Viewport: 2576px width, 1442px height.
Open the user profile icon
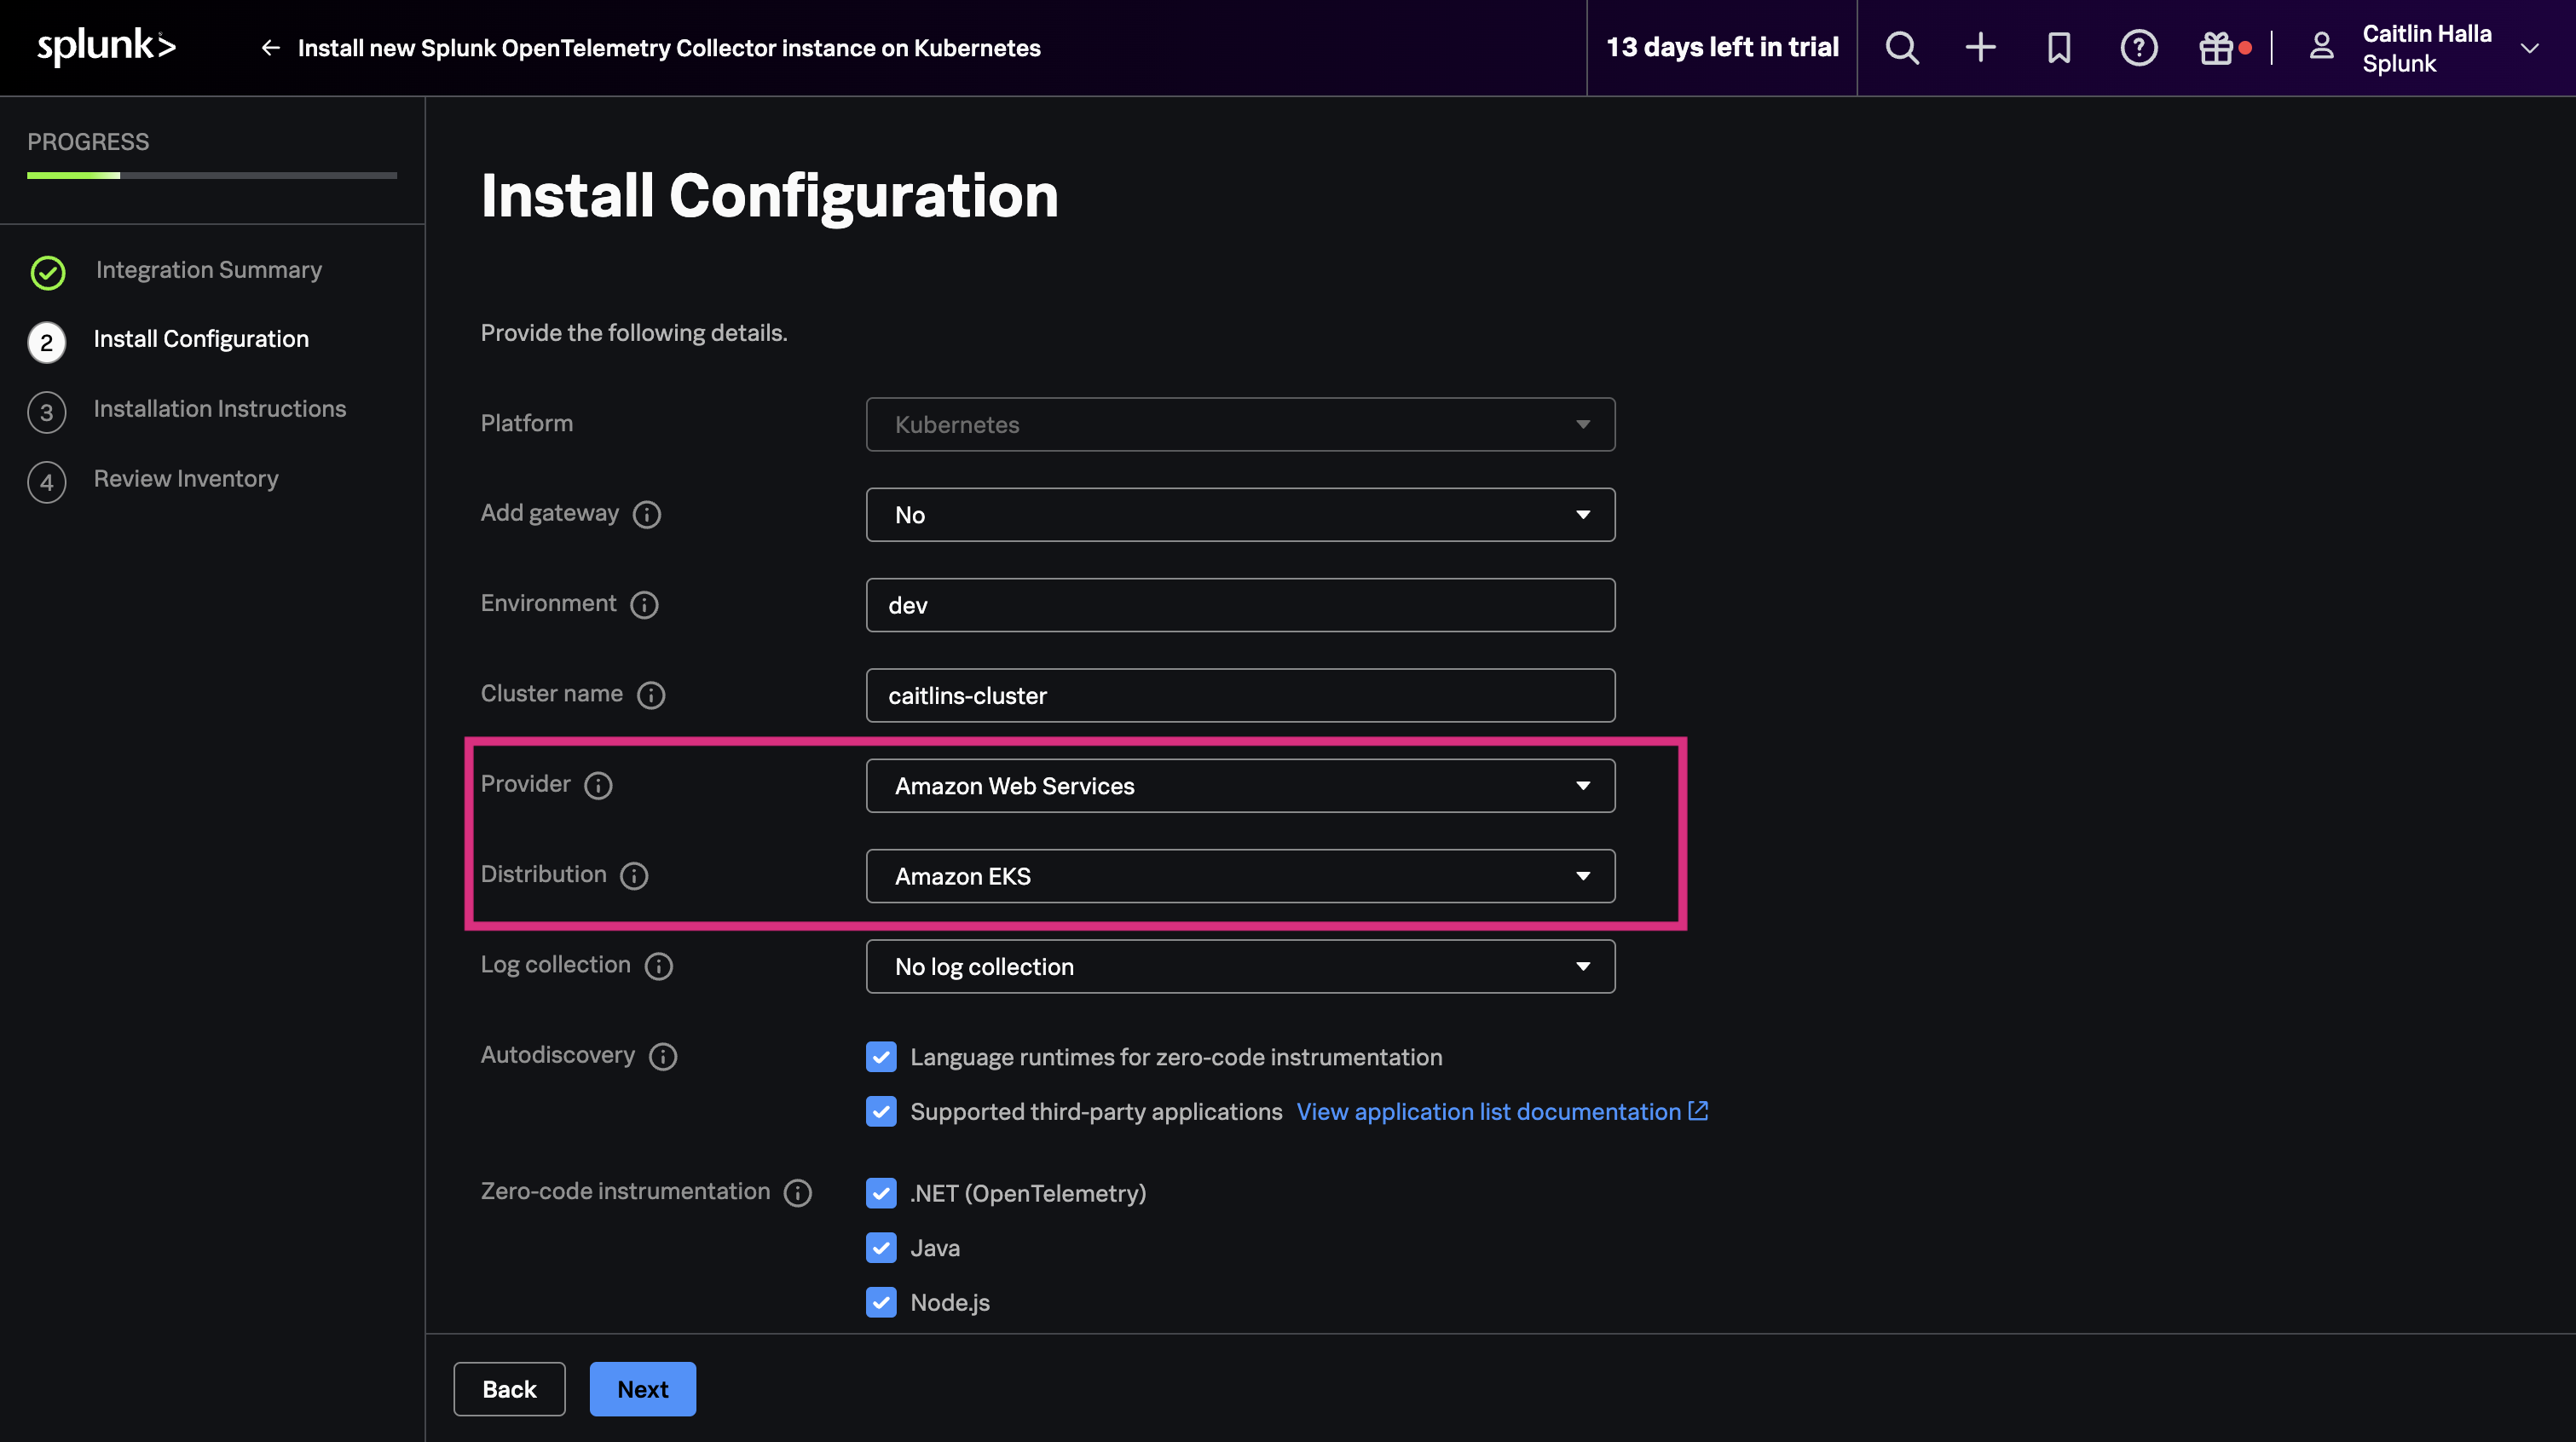point(2321,47)
